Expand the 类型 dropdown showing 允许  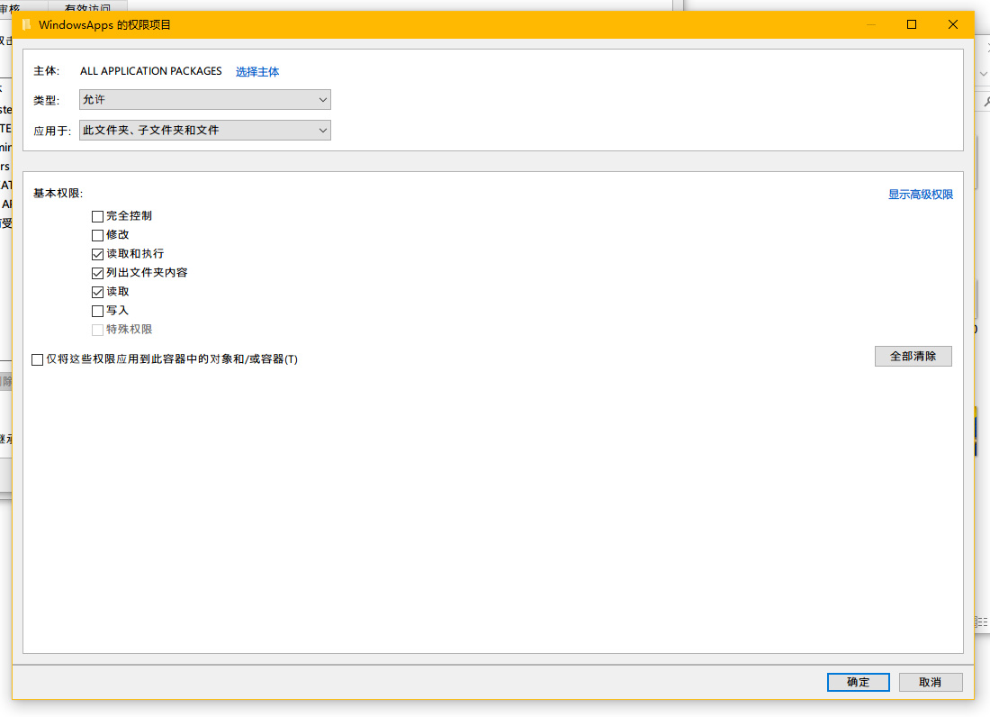pos(205,100)
